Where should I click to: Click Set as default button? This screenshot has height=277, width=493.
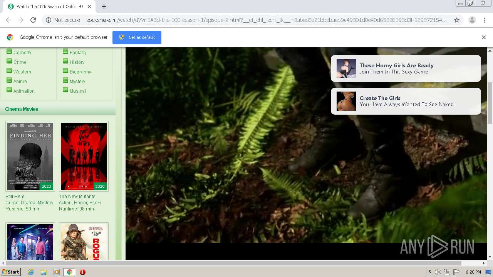[x=137, y=37]
